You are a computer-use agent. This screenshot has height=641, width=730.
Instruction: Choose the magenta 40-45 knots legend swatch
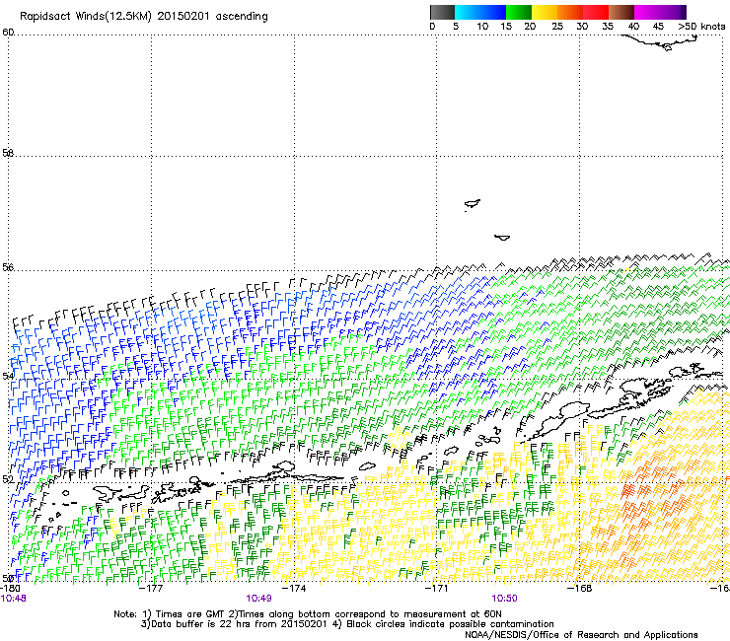coord(647,12)
